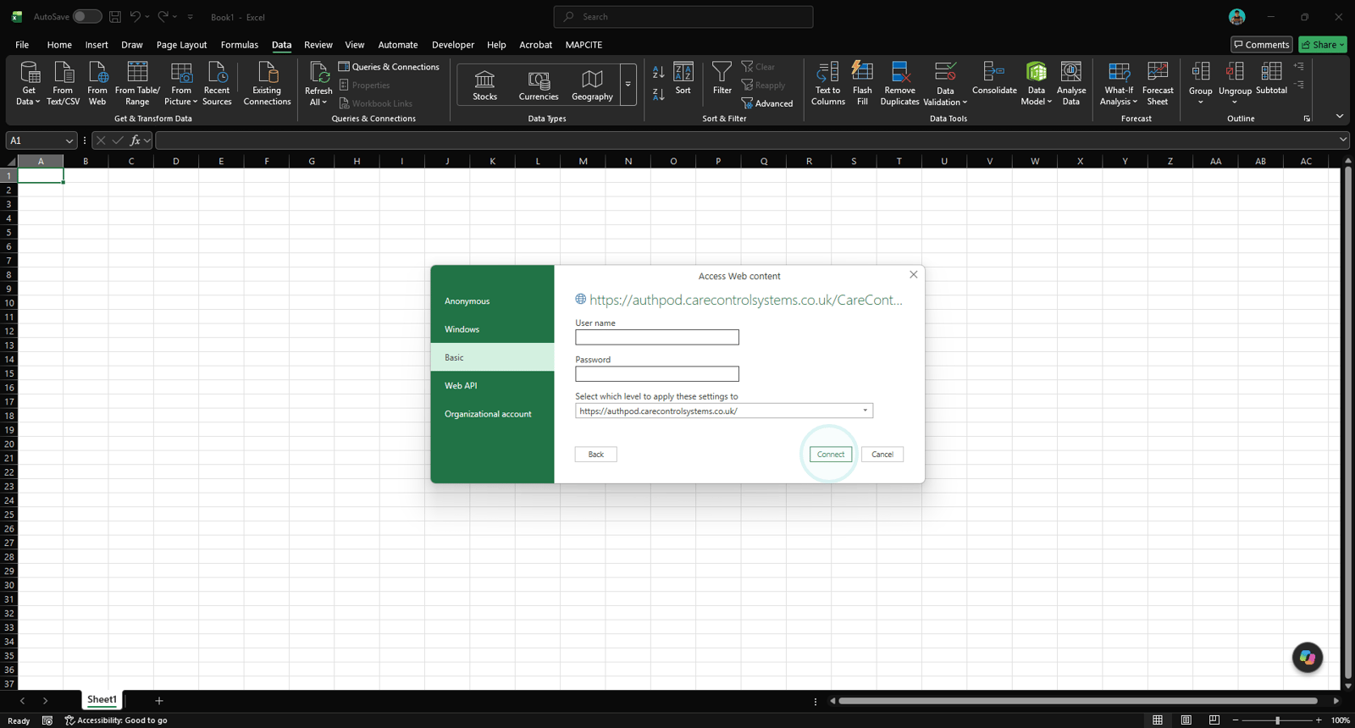Select Web API authentication tab
The width and height of the screenshot is (1355, 728).
[492, 385]
